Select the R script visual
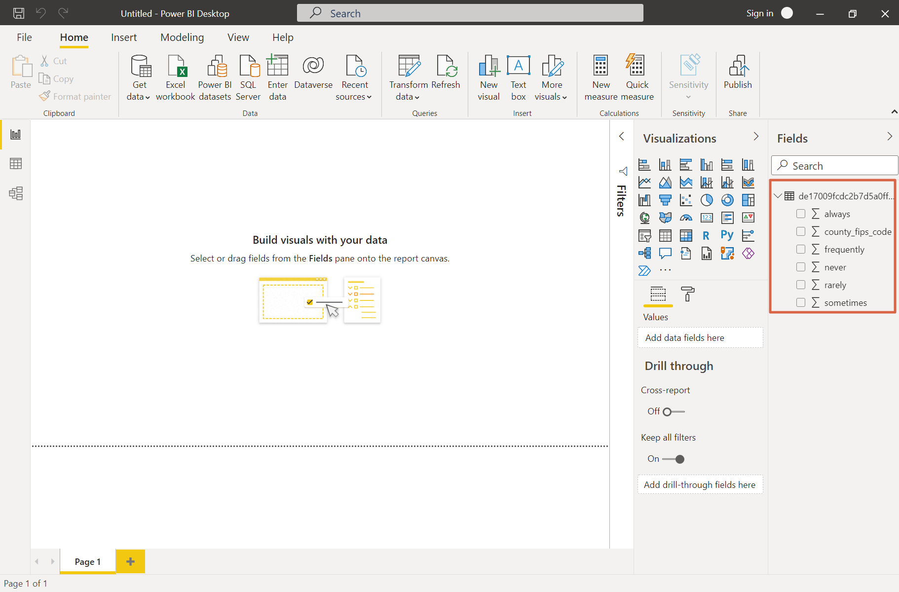This screenshot has width=899, height=592. (707, 235)
